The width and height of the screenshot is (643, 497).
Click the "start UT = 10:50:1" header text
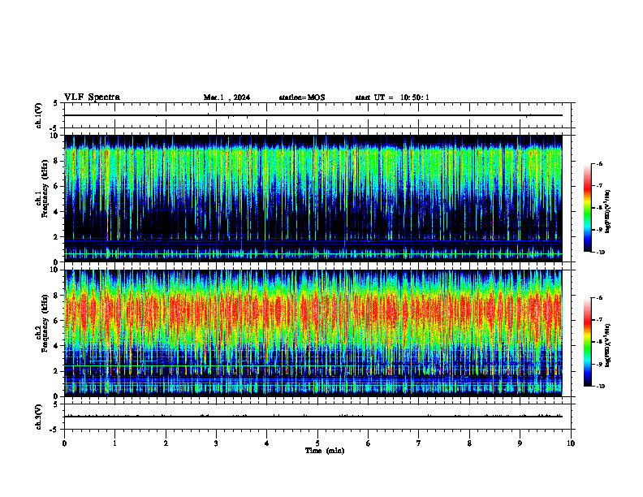392,97
